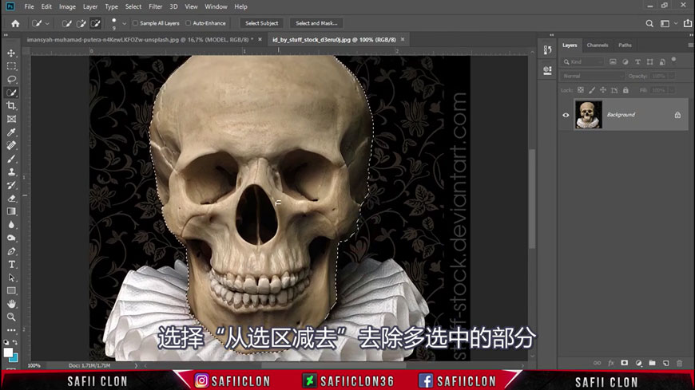Select the Zoom tool
This screenshot has width=695, height=390.
(11, 317)
